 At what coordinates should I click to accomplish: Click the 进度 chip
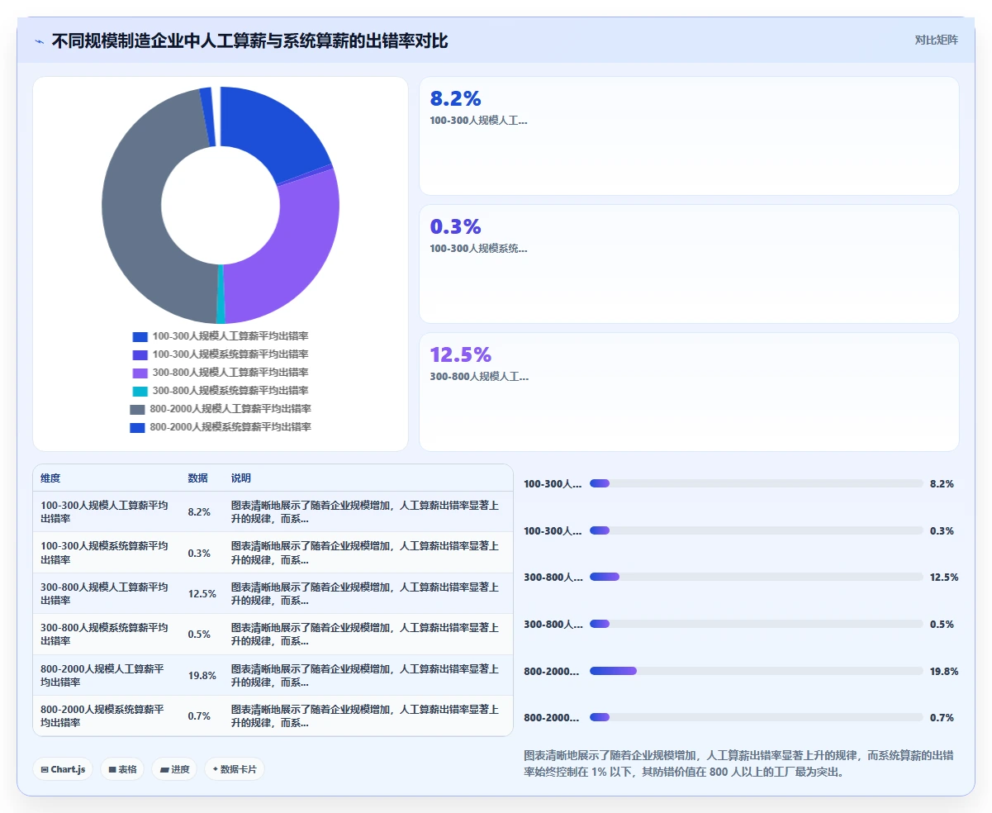[x=174, y=769]
